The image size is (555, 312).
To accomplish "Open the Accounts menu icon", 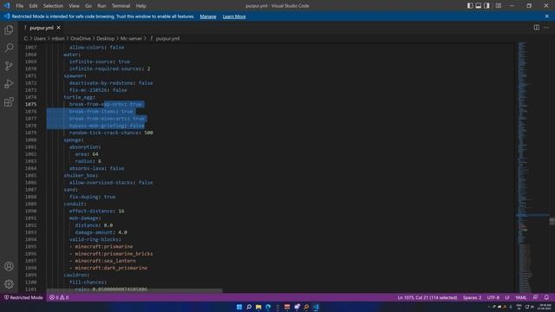I will 9,266.
